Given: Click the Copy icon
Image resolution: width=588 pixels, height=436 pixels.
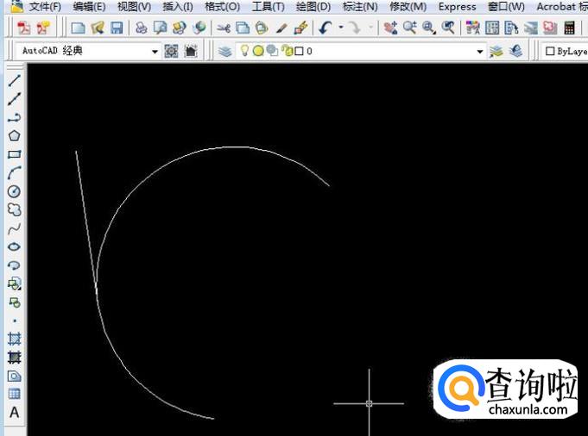Looking at the screenshot, I should point(243,28).
